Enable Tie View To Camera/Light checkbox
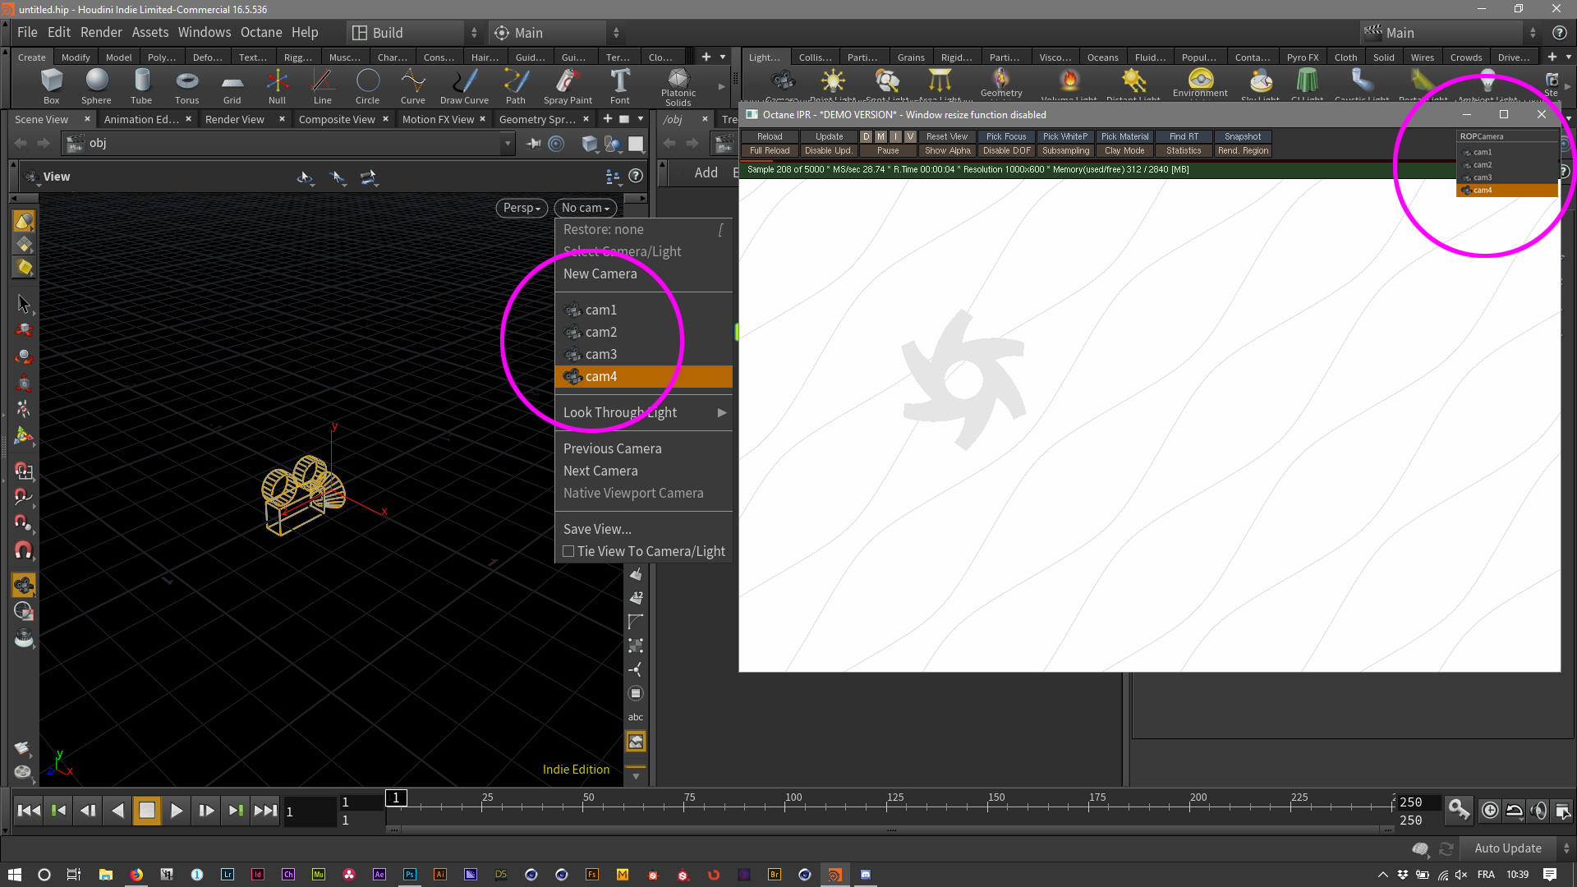 [x=568, y=551]
